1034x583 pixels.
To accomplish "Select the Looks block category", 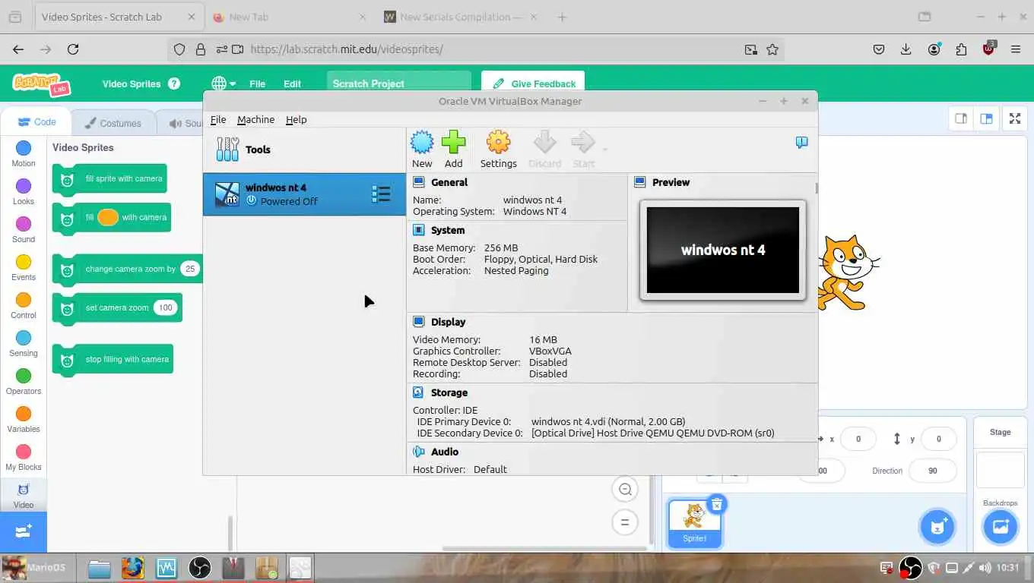I will (x=24, y=191).
